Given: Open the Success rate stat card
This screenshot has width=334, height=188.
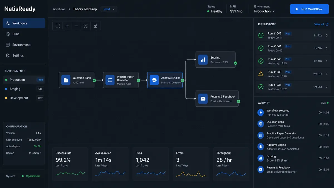Looking at the screenshot, I should click(70, 164).
